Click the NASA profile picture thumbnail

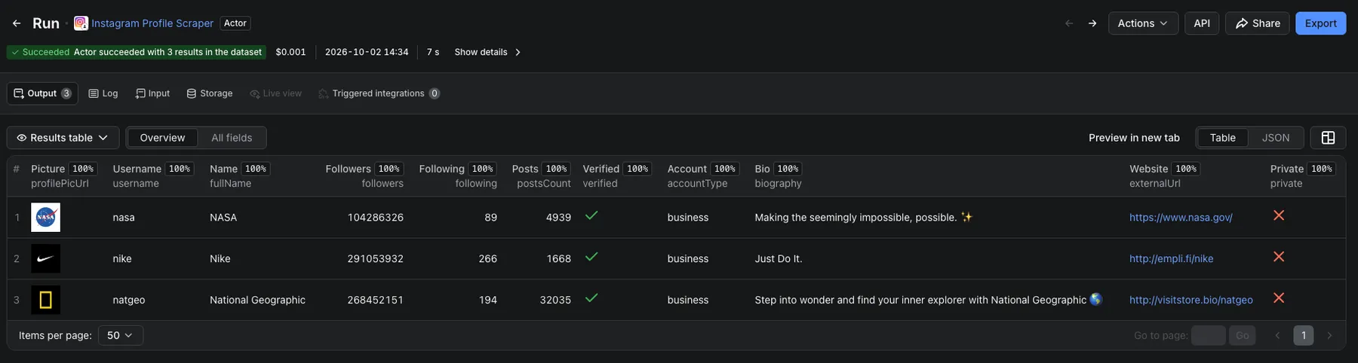point(45,218)
